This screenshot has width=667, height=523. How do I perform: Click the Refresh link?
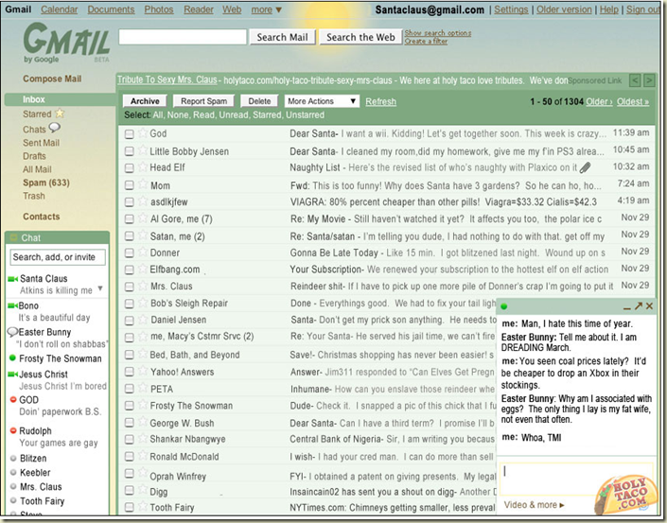380,101
